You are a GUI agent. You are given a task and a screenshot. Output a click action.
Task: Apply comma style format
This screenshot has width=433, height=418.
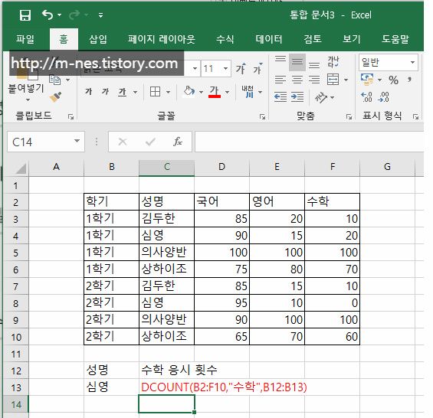coord(410,80)
